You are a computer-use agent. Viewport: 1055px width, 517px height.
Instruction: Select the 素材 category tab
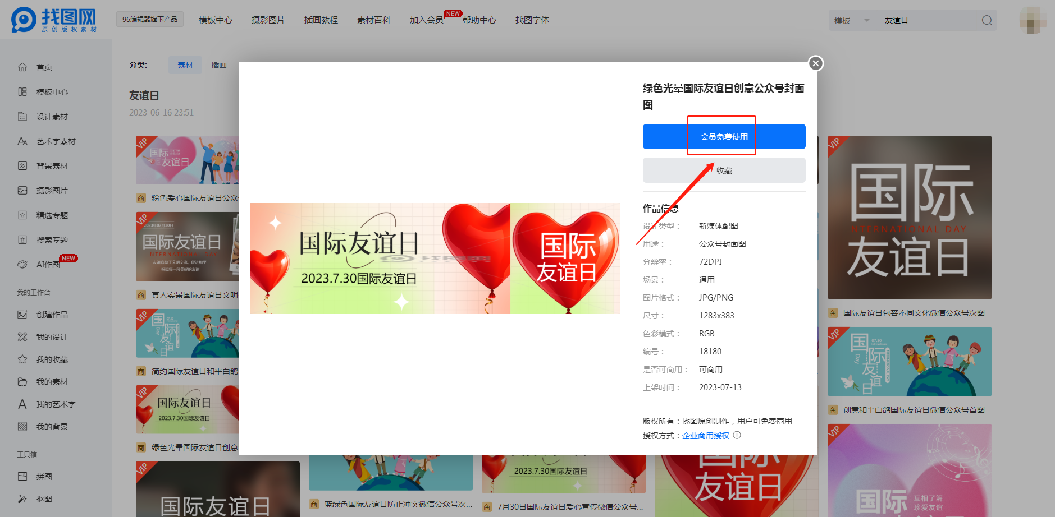pos(185,65)
